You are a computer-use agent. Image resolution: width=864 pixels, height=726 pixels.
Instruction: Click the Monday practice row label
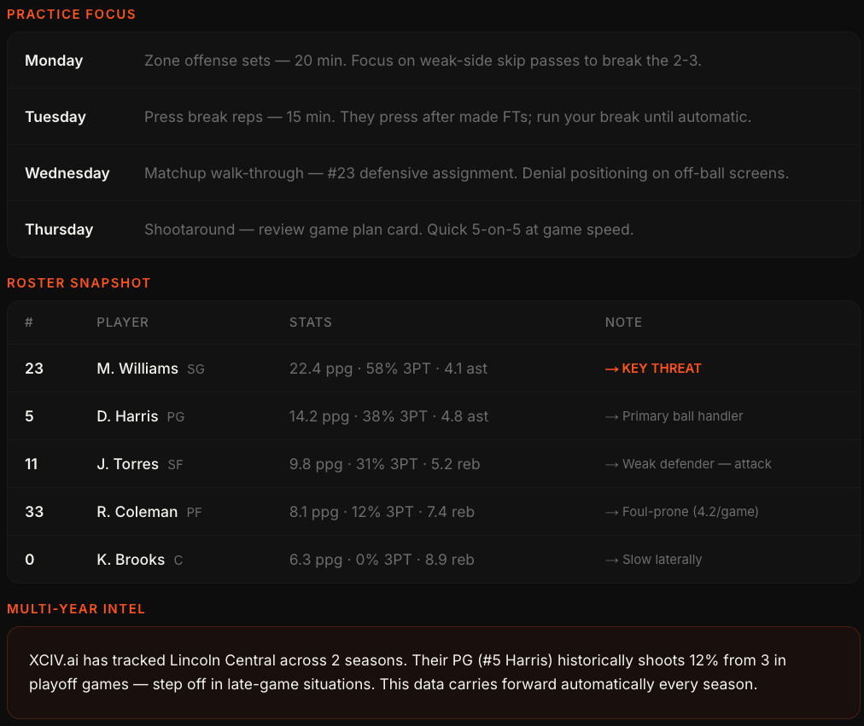pos(54,61)
